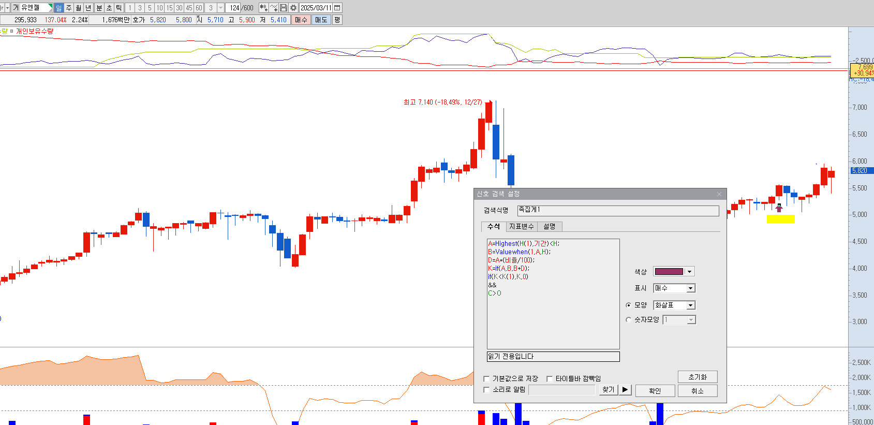Click the play sound arrow button
Viewport: 874px width, 425px height.
pyautogui.click(x=625, y=390)
